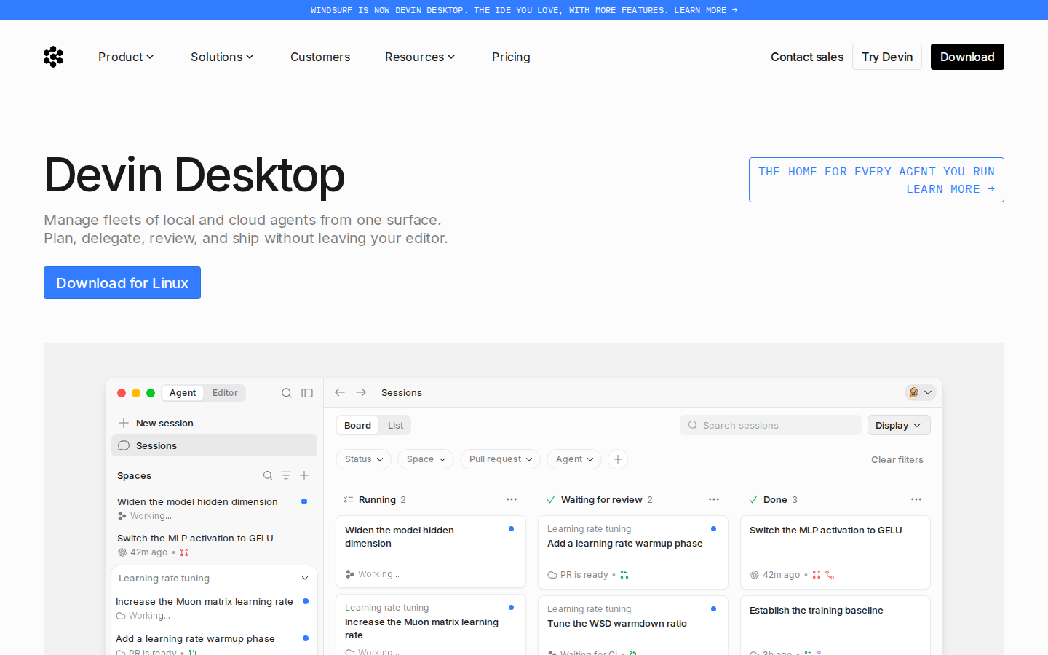Click the red merge icon on GELU board card
This screenshot has width=1048, height=655.
pos(830,575)
